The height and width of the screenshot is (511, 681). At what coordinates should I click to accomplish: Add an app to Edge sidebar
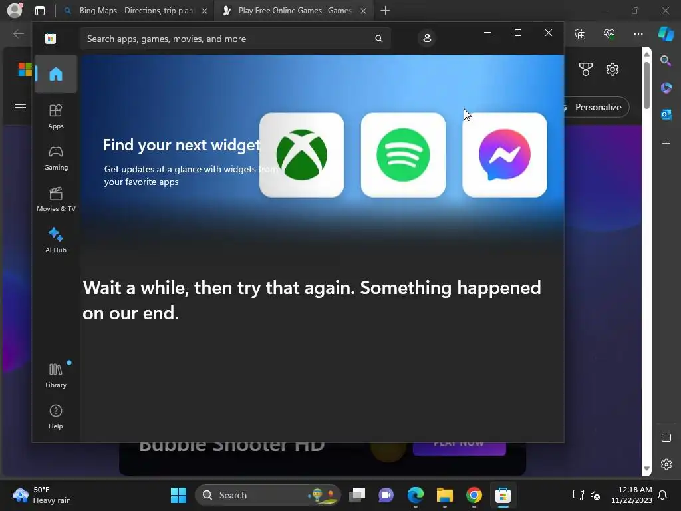[666, 143]
